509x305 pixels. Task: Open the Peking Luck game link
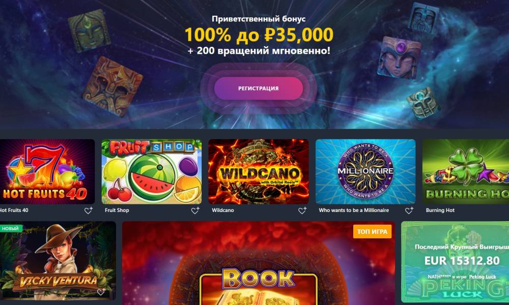[483, 277]
